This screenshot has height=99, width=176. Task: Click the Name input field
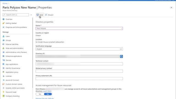click(79, 28)
